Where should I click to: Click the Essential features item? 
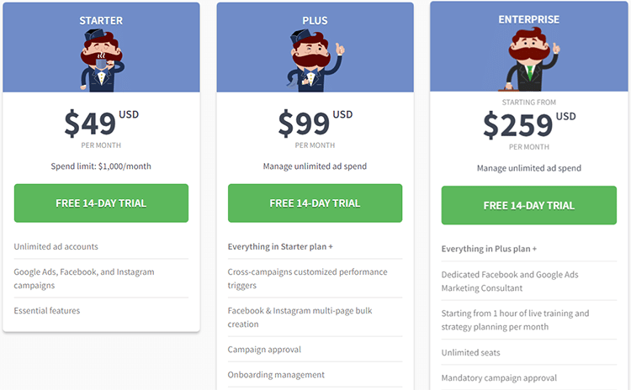pos(47,310)
